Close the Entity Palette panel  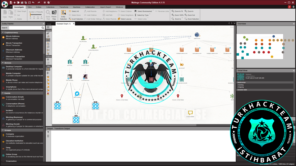coord(43,24)
